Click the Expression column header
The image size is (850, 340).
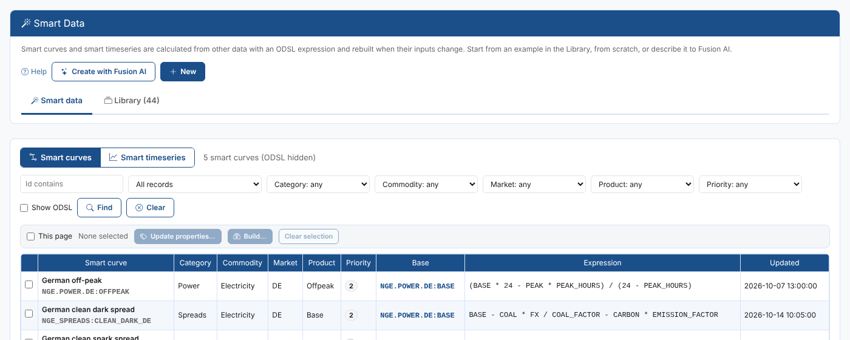[602, 263]
